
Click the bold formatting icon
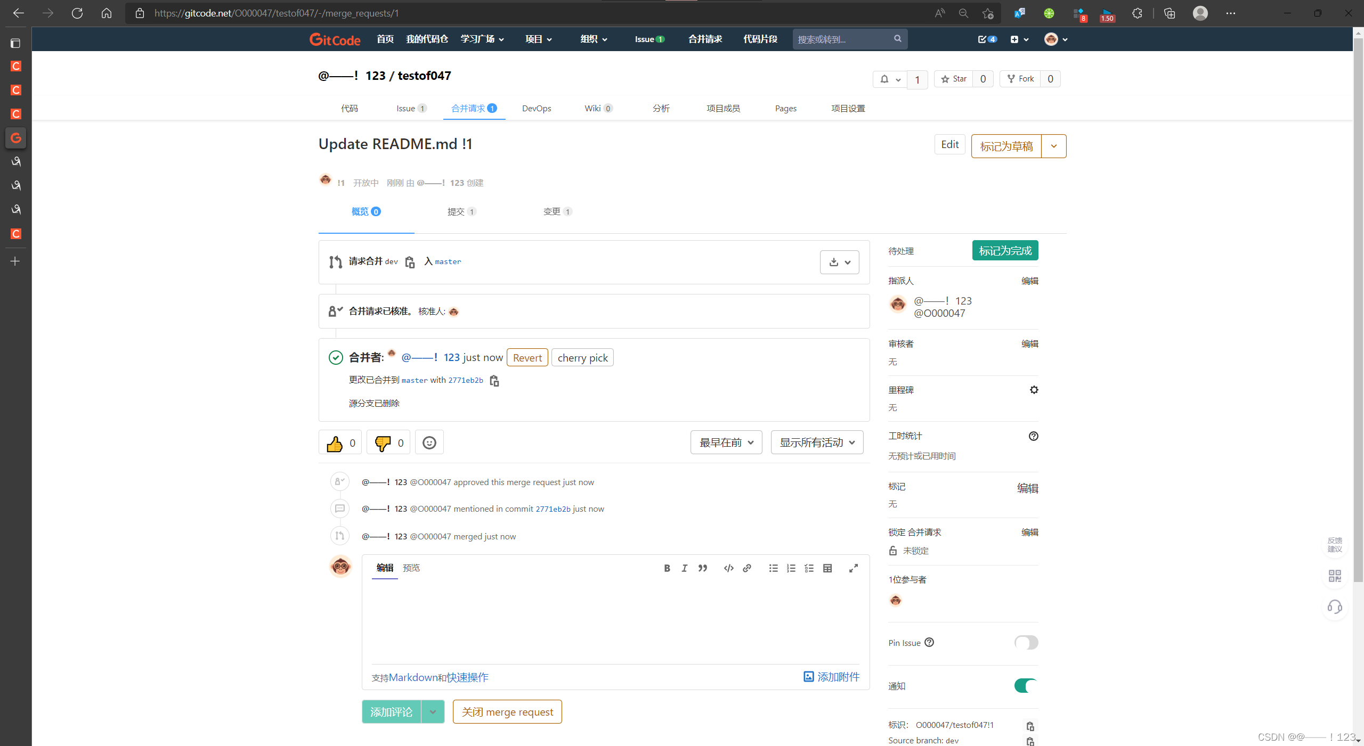(667, 568)
